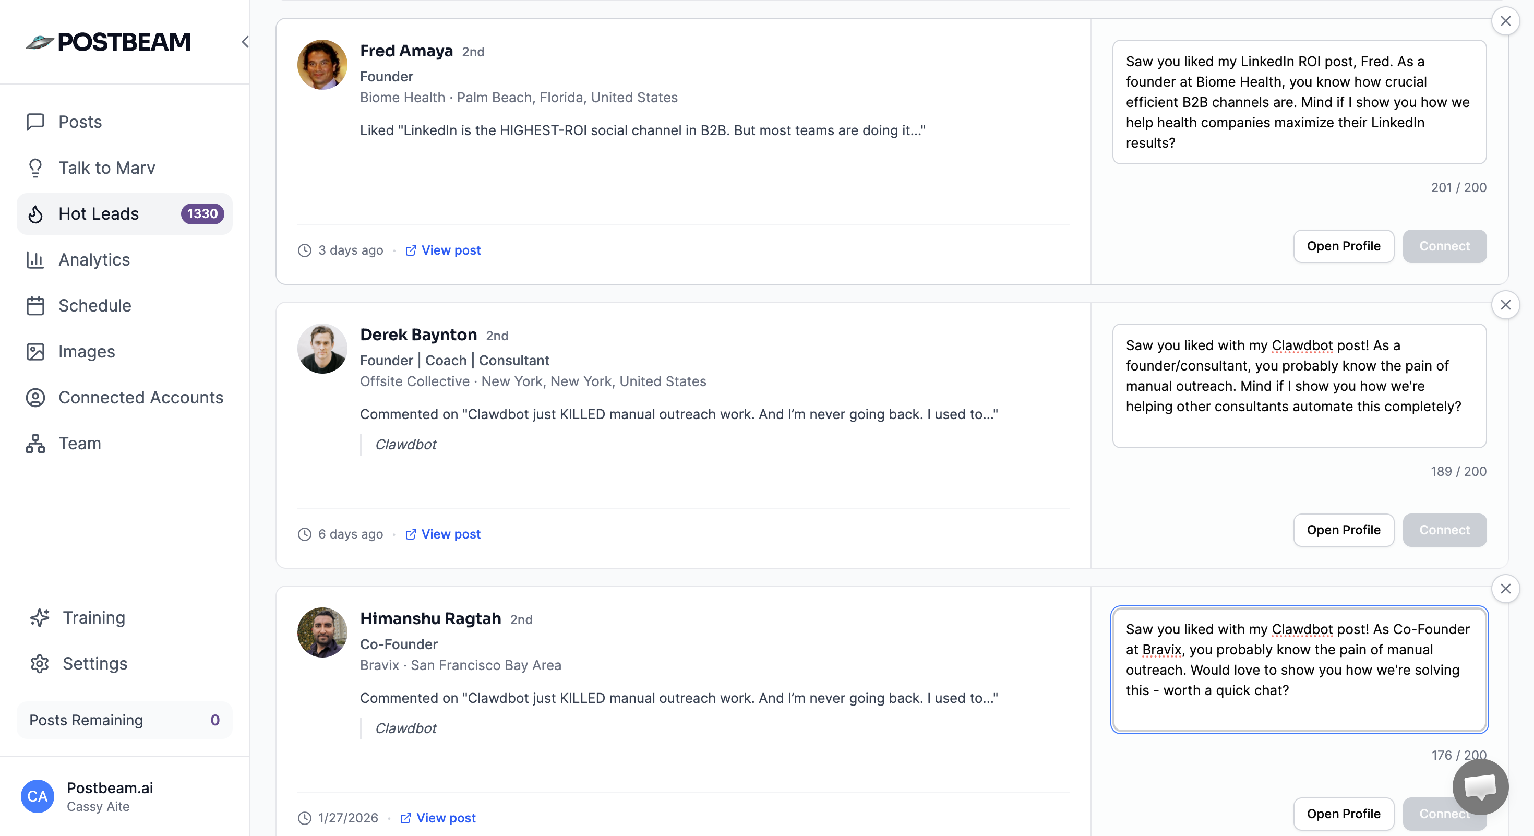The height and width of the screenshot is (836, 1534).
Task: Click the Postbeam logo
Action: pos(107,41)
